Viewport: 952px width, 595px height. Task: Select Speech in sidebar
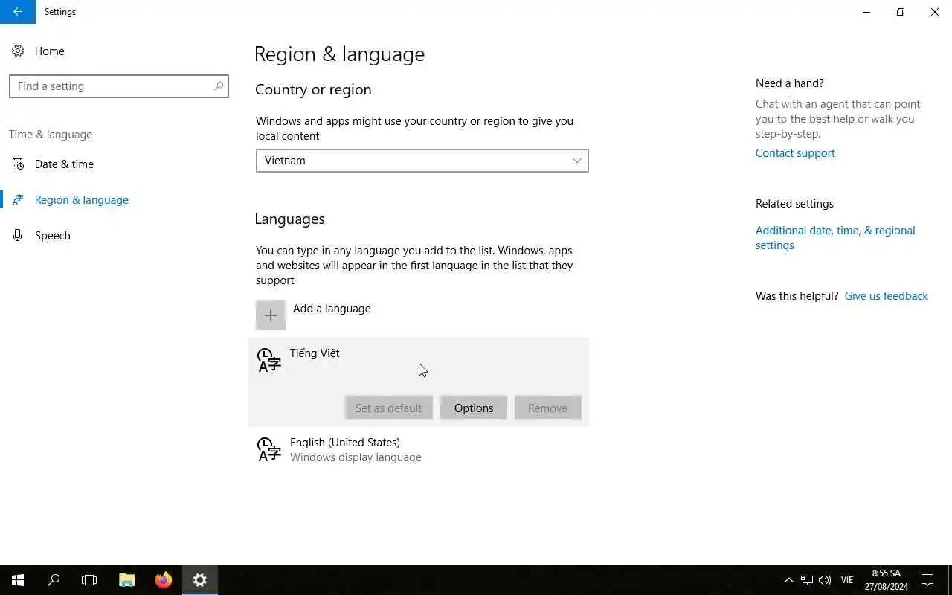tap(53, 235)
